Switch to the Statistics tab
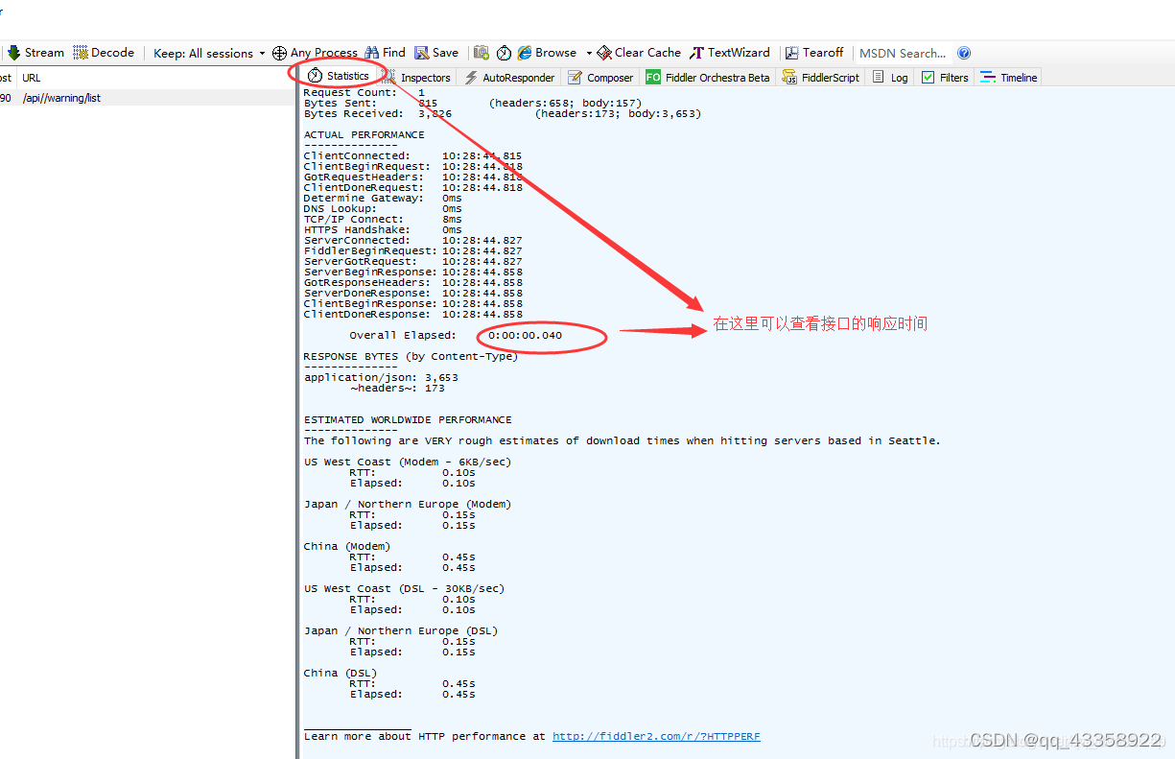The width and height of the screenshot is (1175, 759). point(338,76)
